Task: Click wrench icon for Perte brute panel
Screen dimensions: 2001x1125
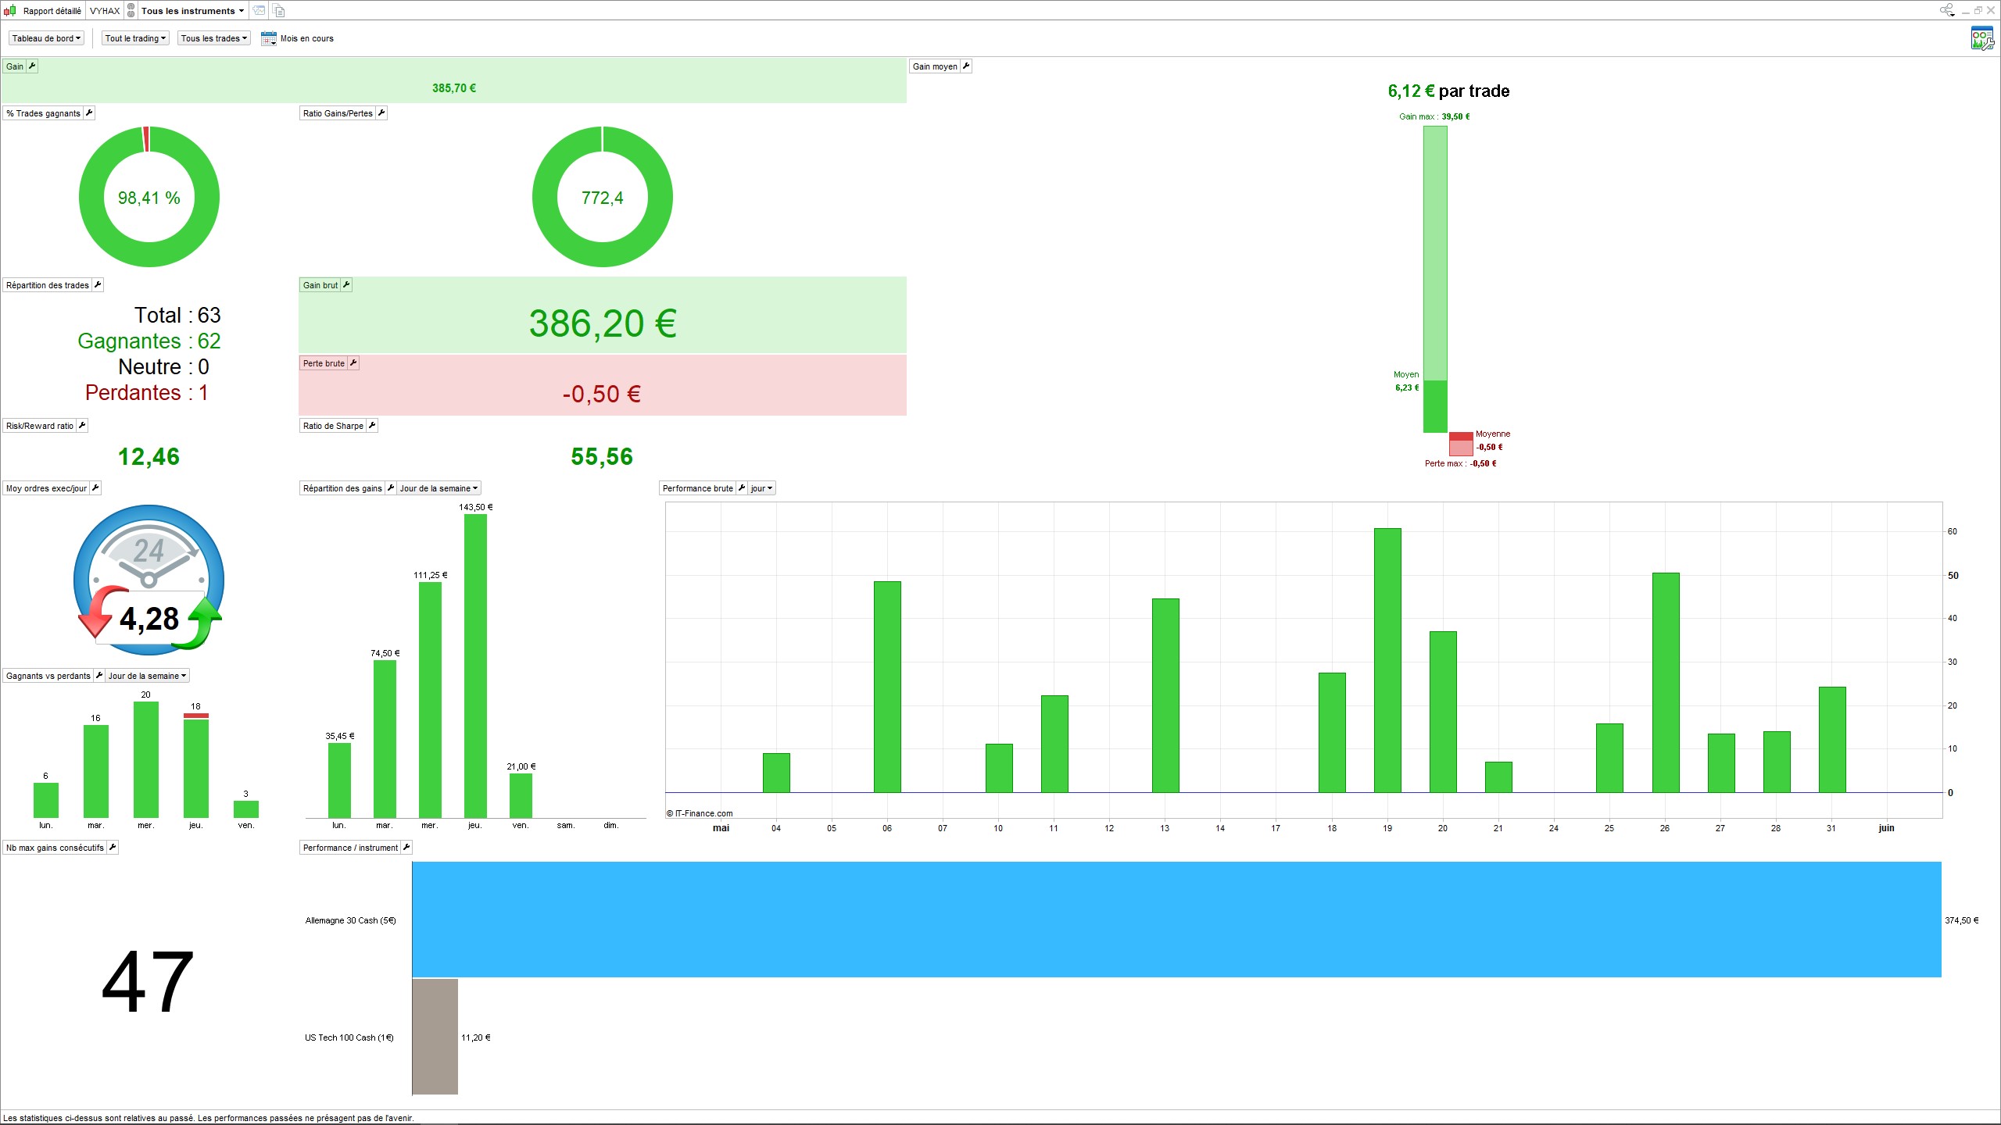Action: 353,363
